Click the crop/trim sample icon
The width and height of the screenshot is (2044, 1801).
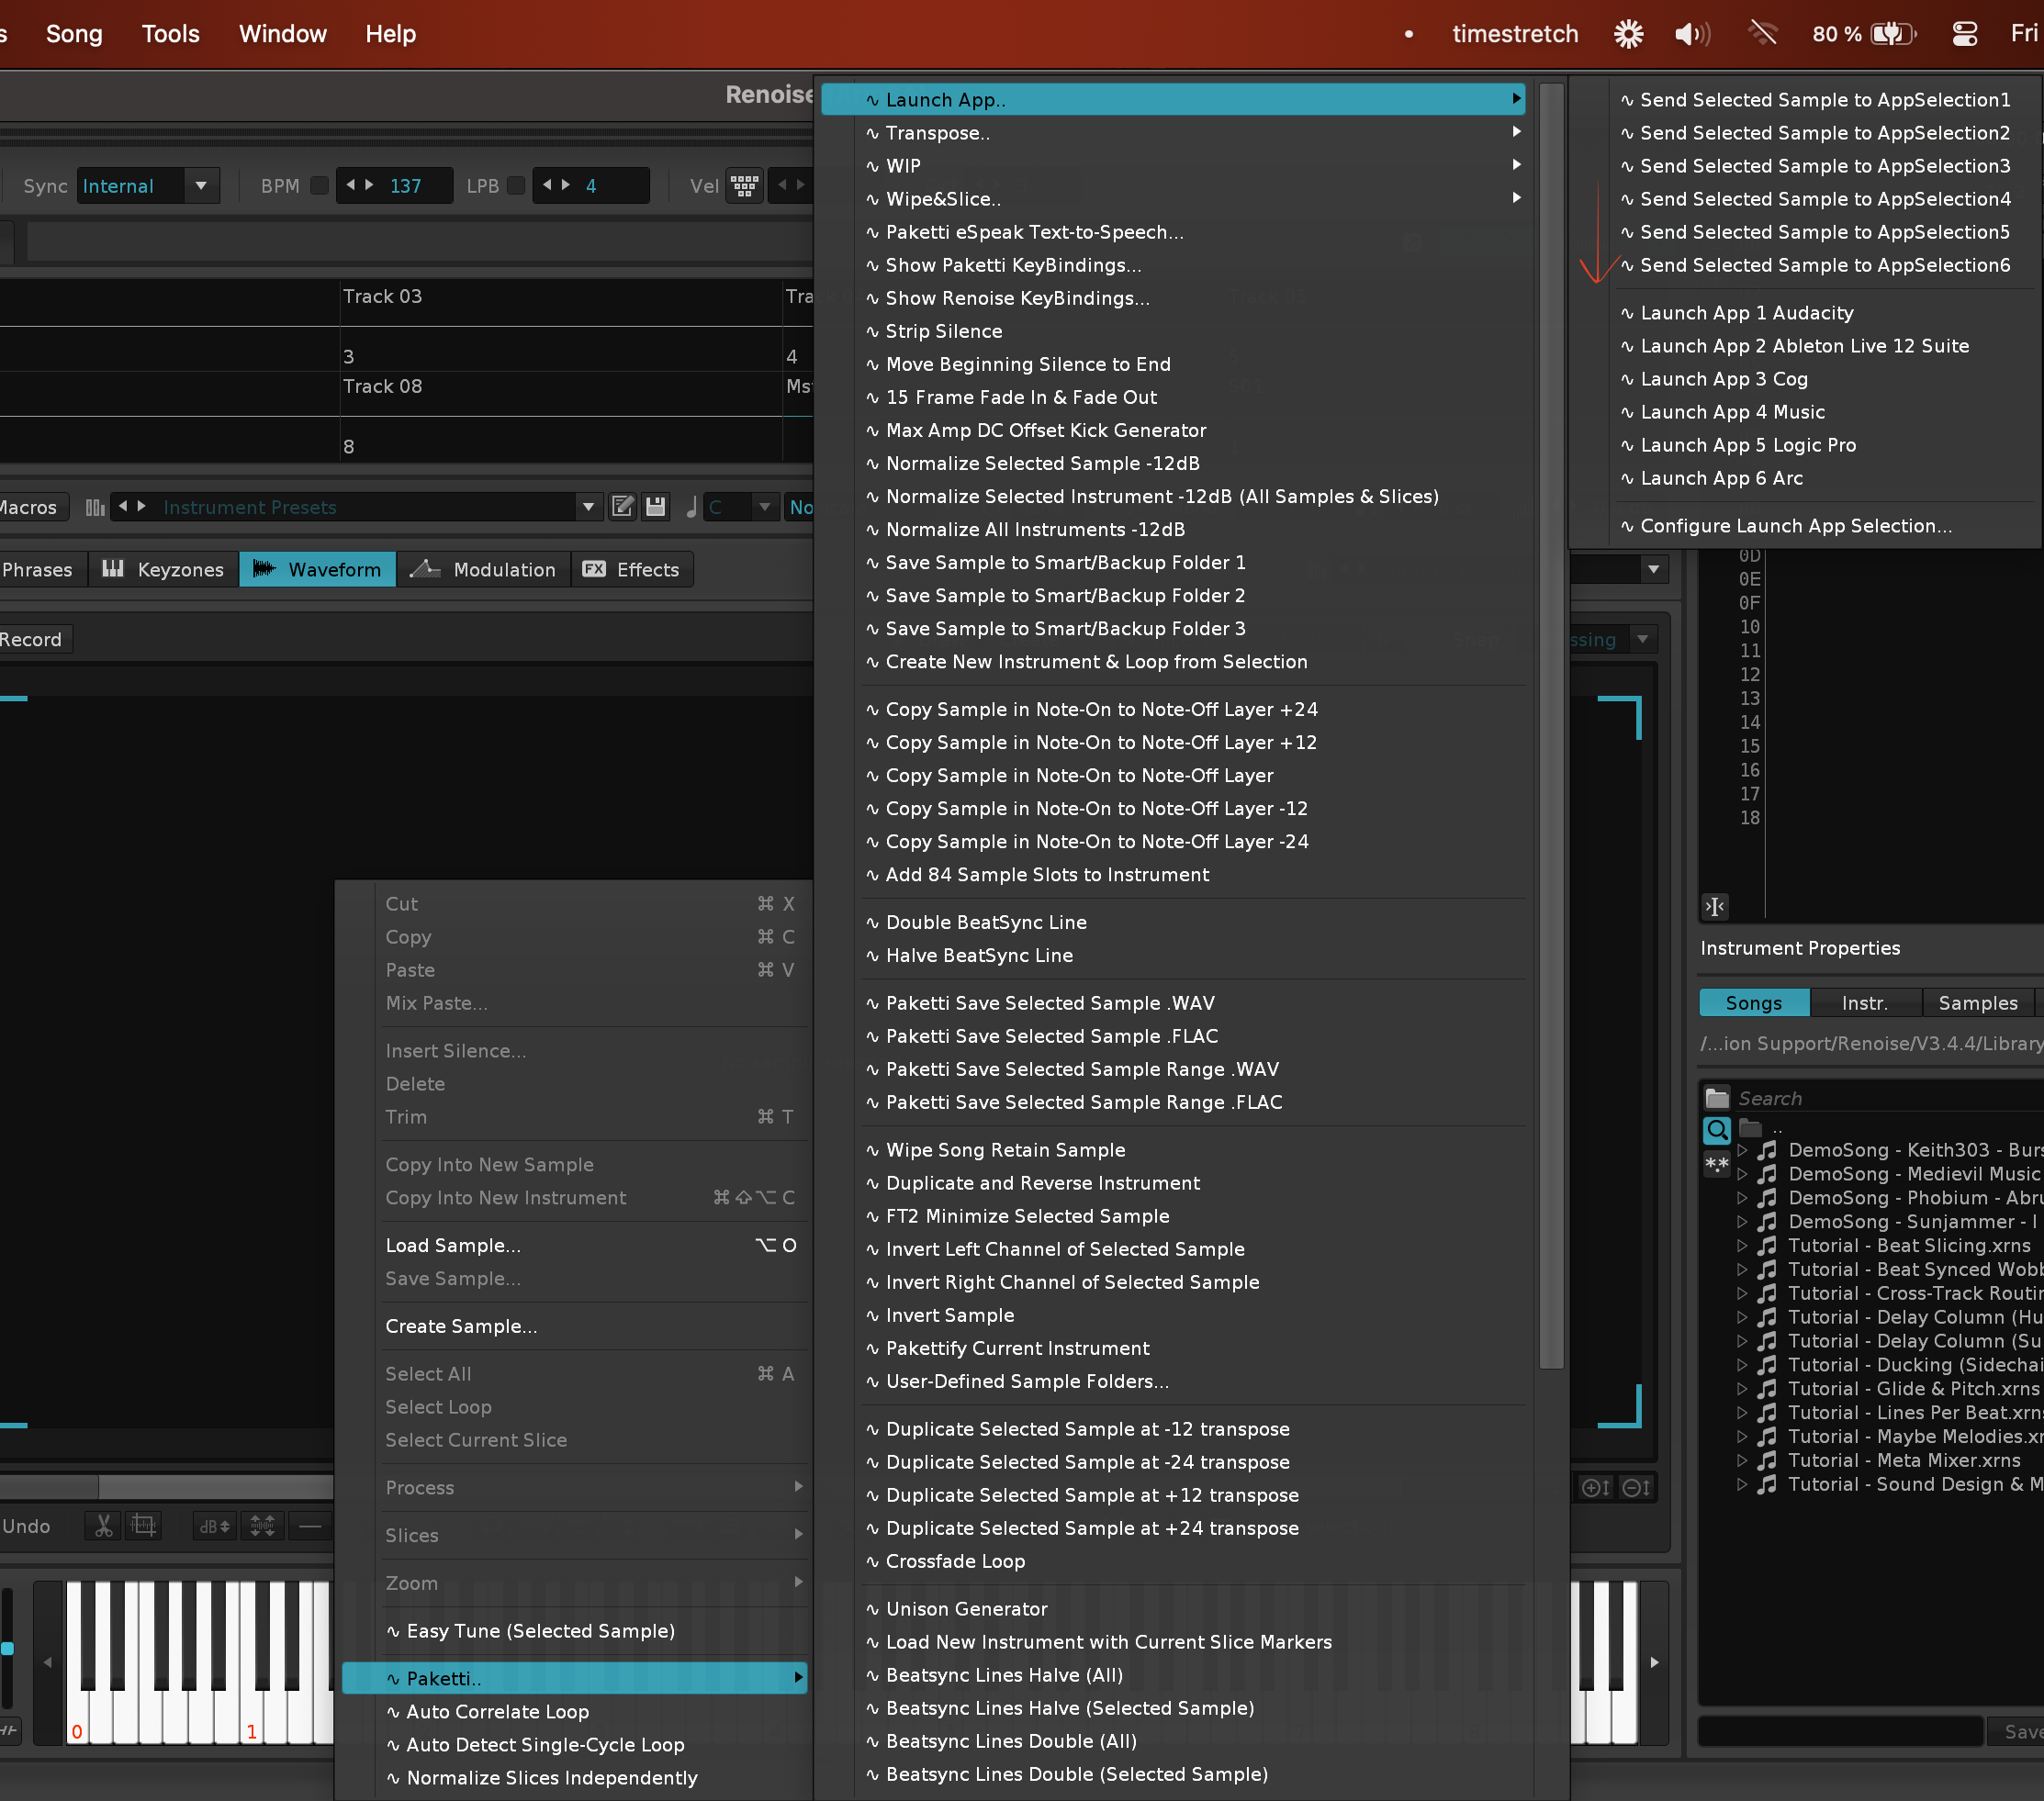point(144,1525)
